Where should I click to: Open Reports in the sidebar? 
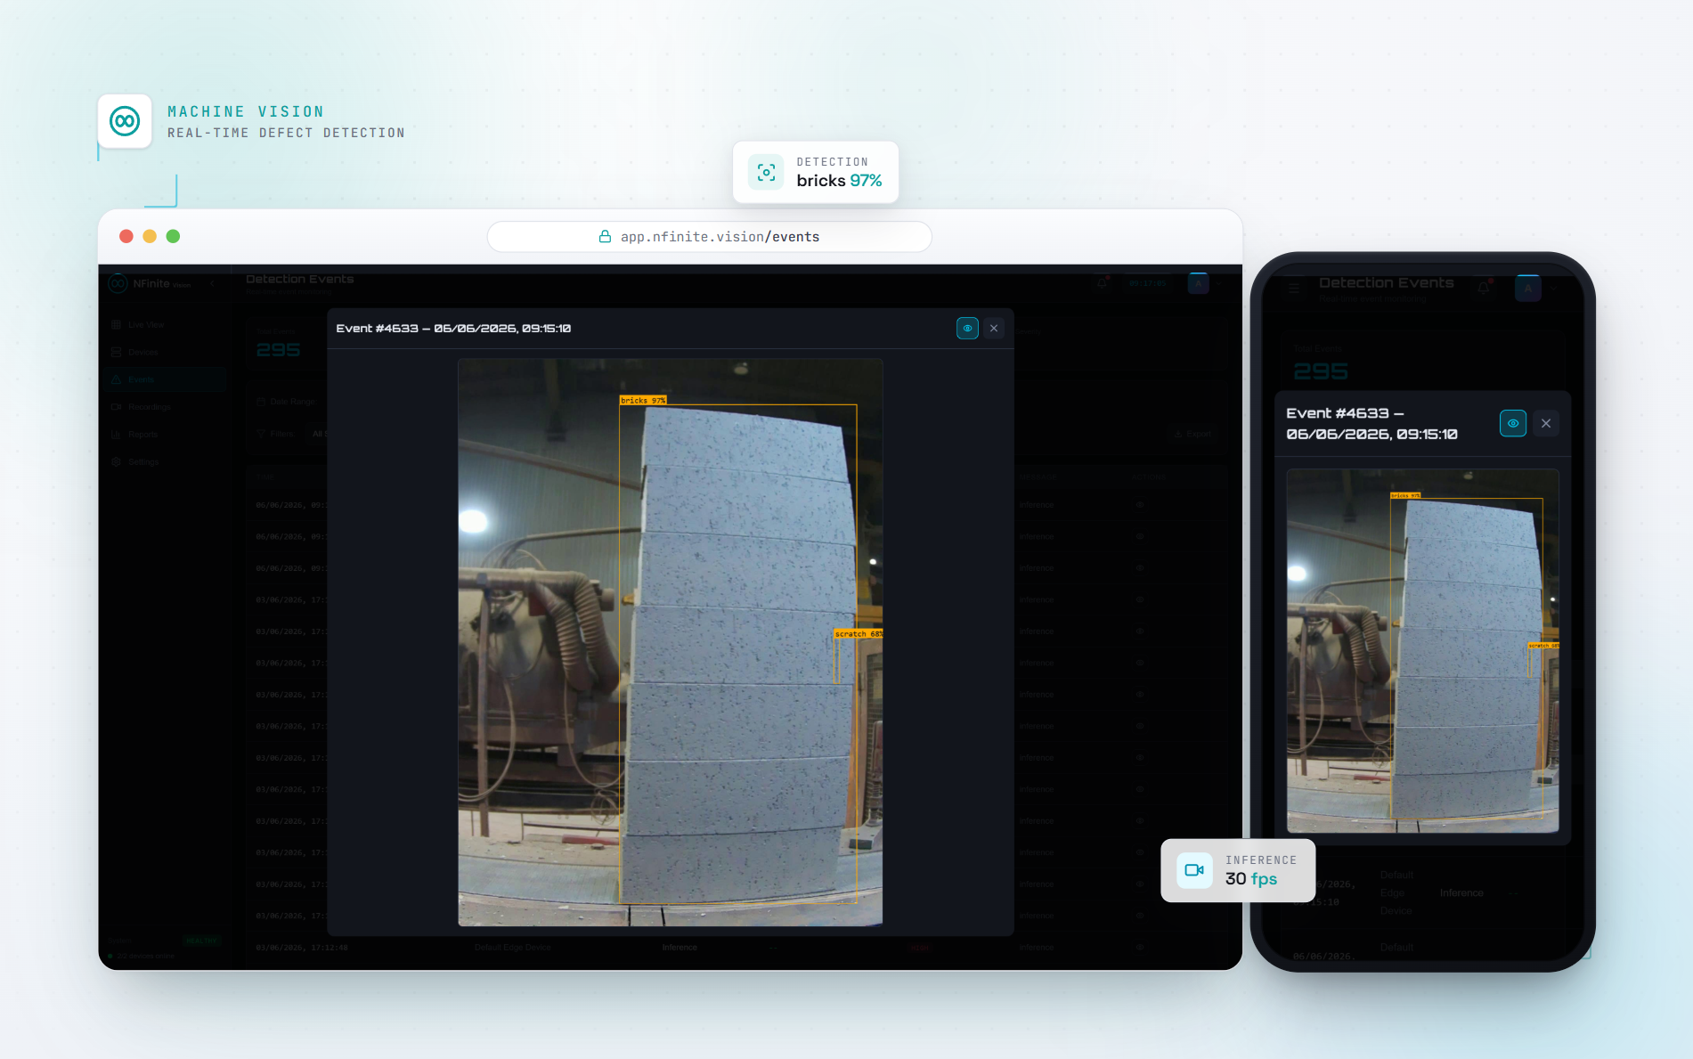(166, 435)
